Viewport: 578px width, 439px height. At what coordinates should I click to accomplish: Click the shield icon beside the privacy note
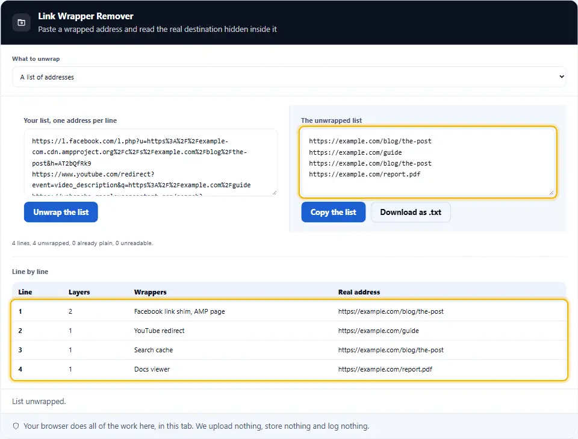point(16,426)
